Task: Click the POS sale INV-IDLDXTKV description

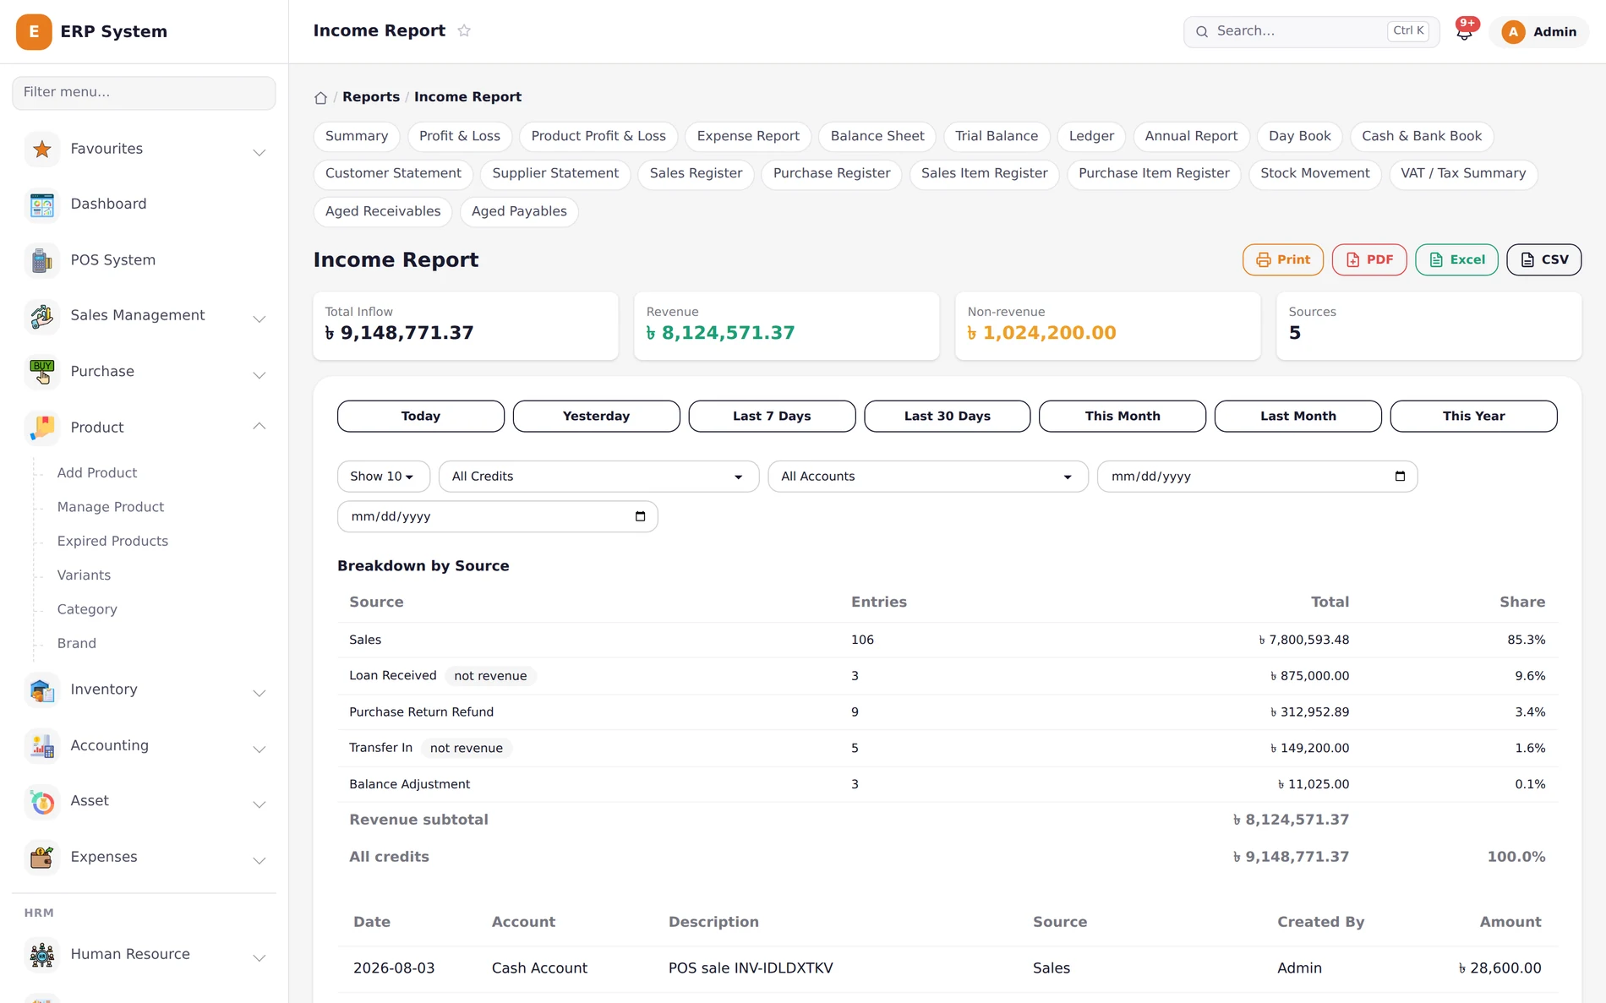Action: (x=751, y=968)
